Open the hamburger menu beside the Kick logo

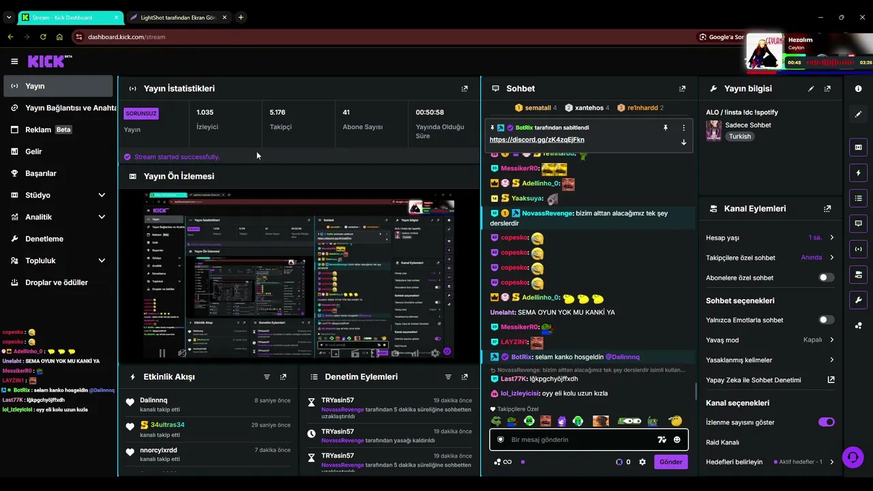coord(14,61)
